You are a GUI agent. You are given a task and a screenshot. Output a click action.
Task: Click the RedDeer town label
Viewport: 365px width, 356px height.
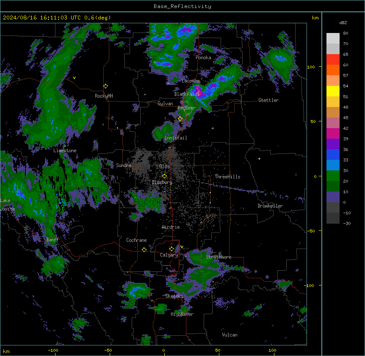tap(187, 108)
